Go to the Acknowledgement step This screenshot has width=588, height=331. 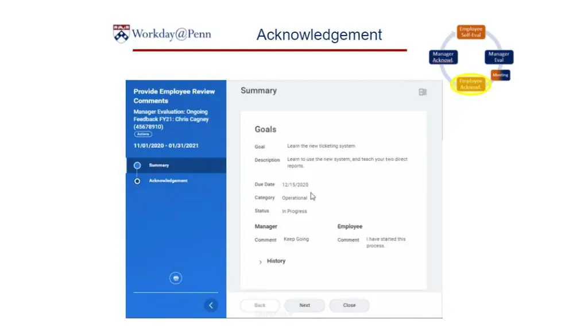coord(168,180)
